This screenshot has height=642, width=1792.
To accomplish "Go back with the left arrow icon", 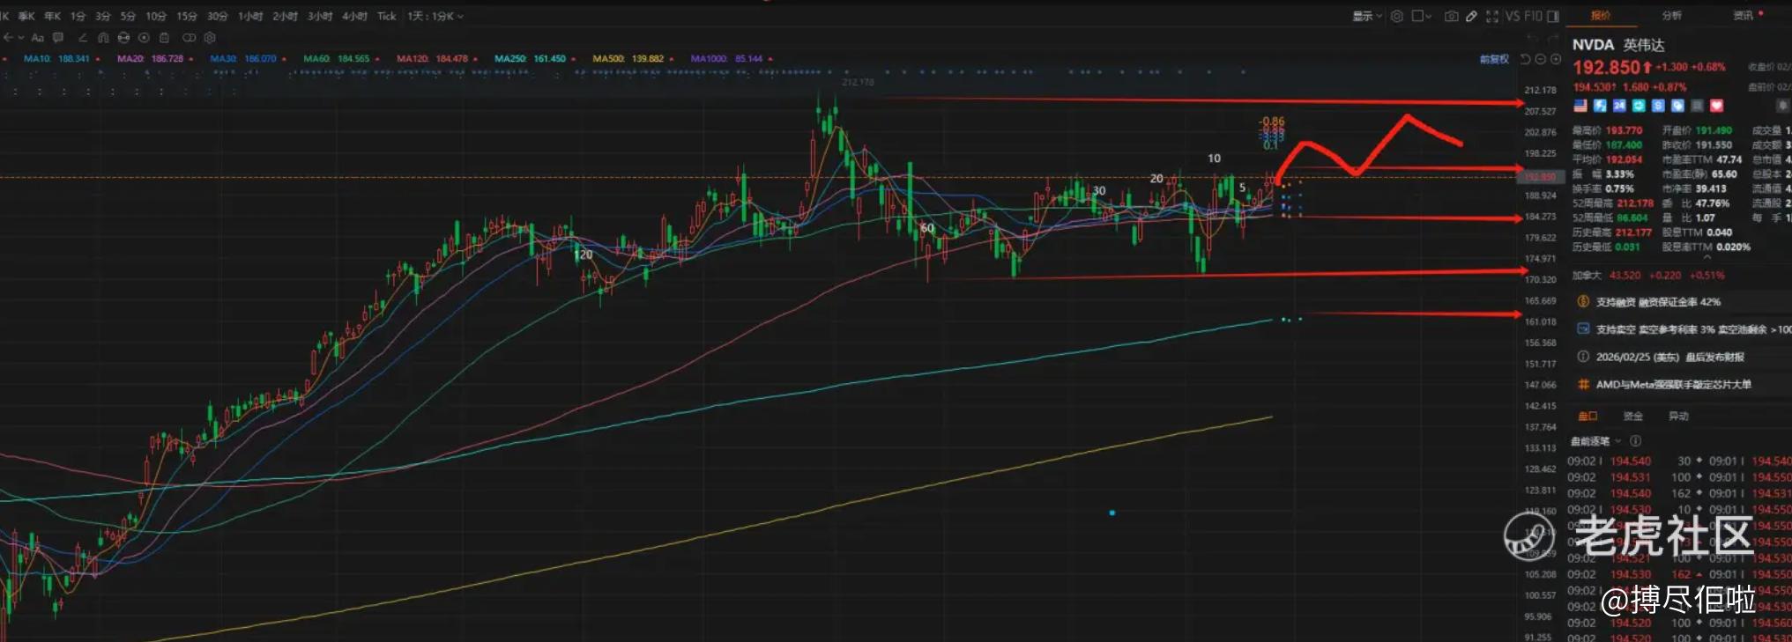I will click(8, 38).
